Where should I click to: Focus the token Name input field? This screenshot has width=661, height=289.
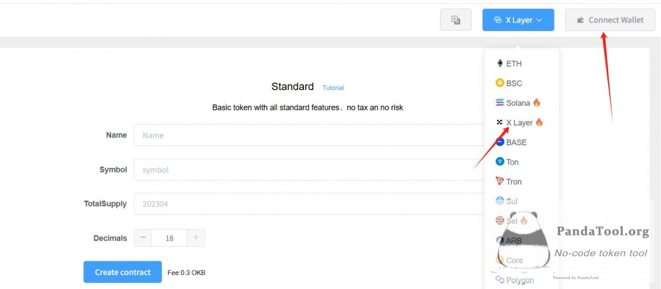click(x=310, y=135)
